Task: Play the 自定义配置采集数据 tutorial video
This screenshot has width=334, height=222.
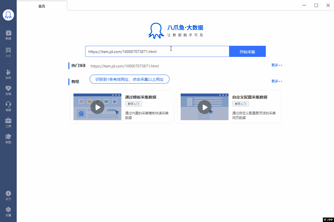Action: (205, 107)
